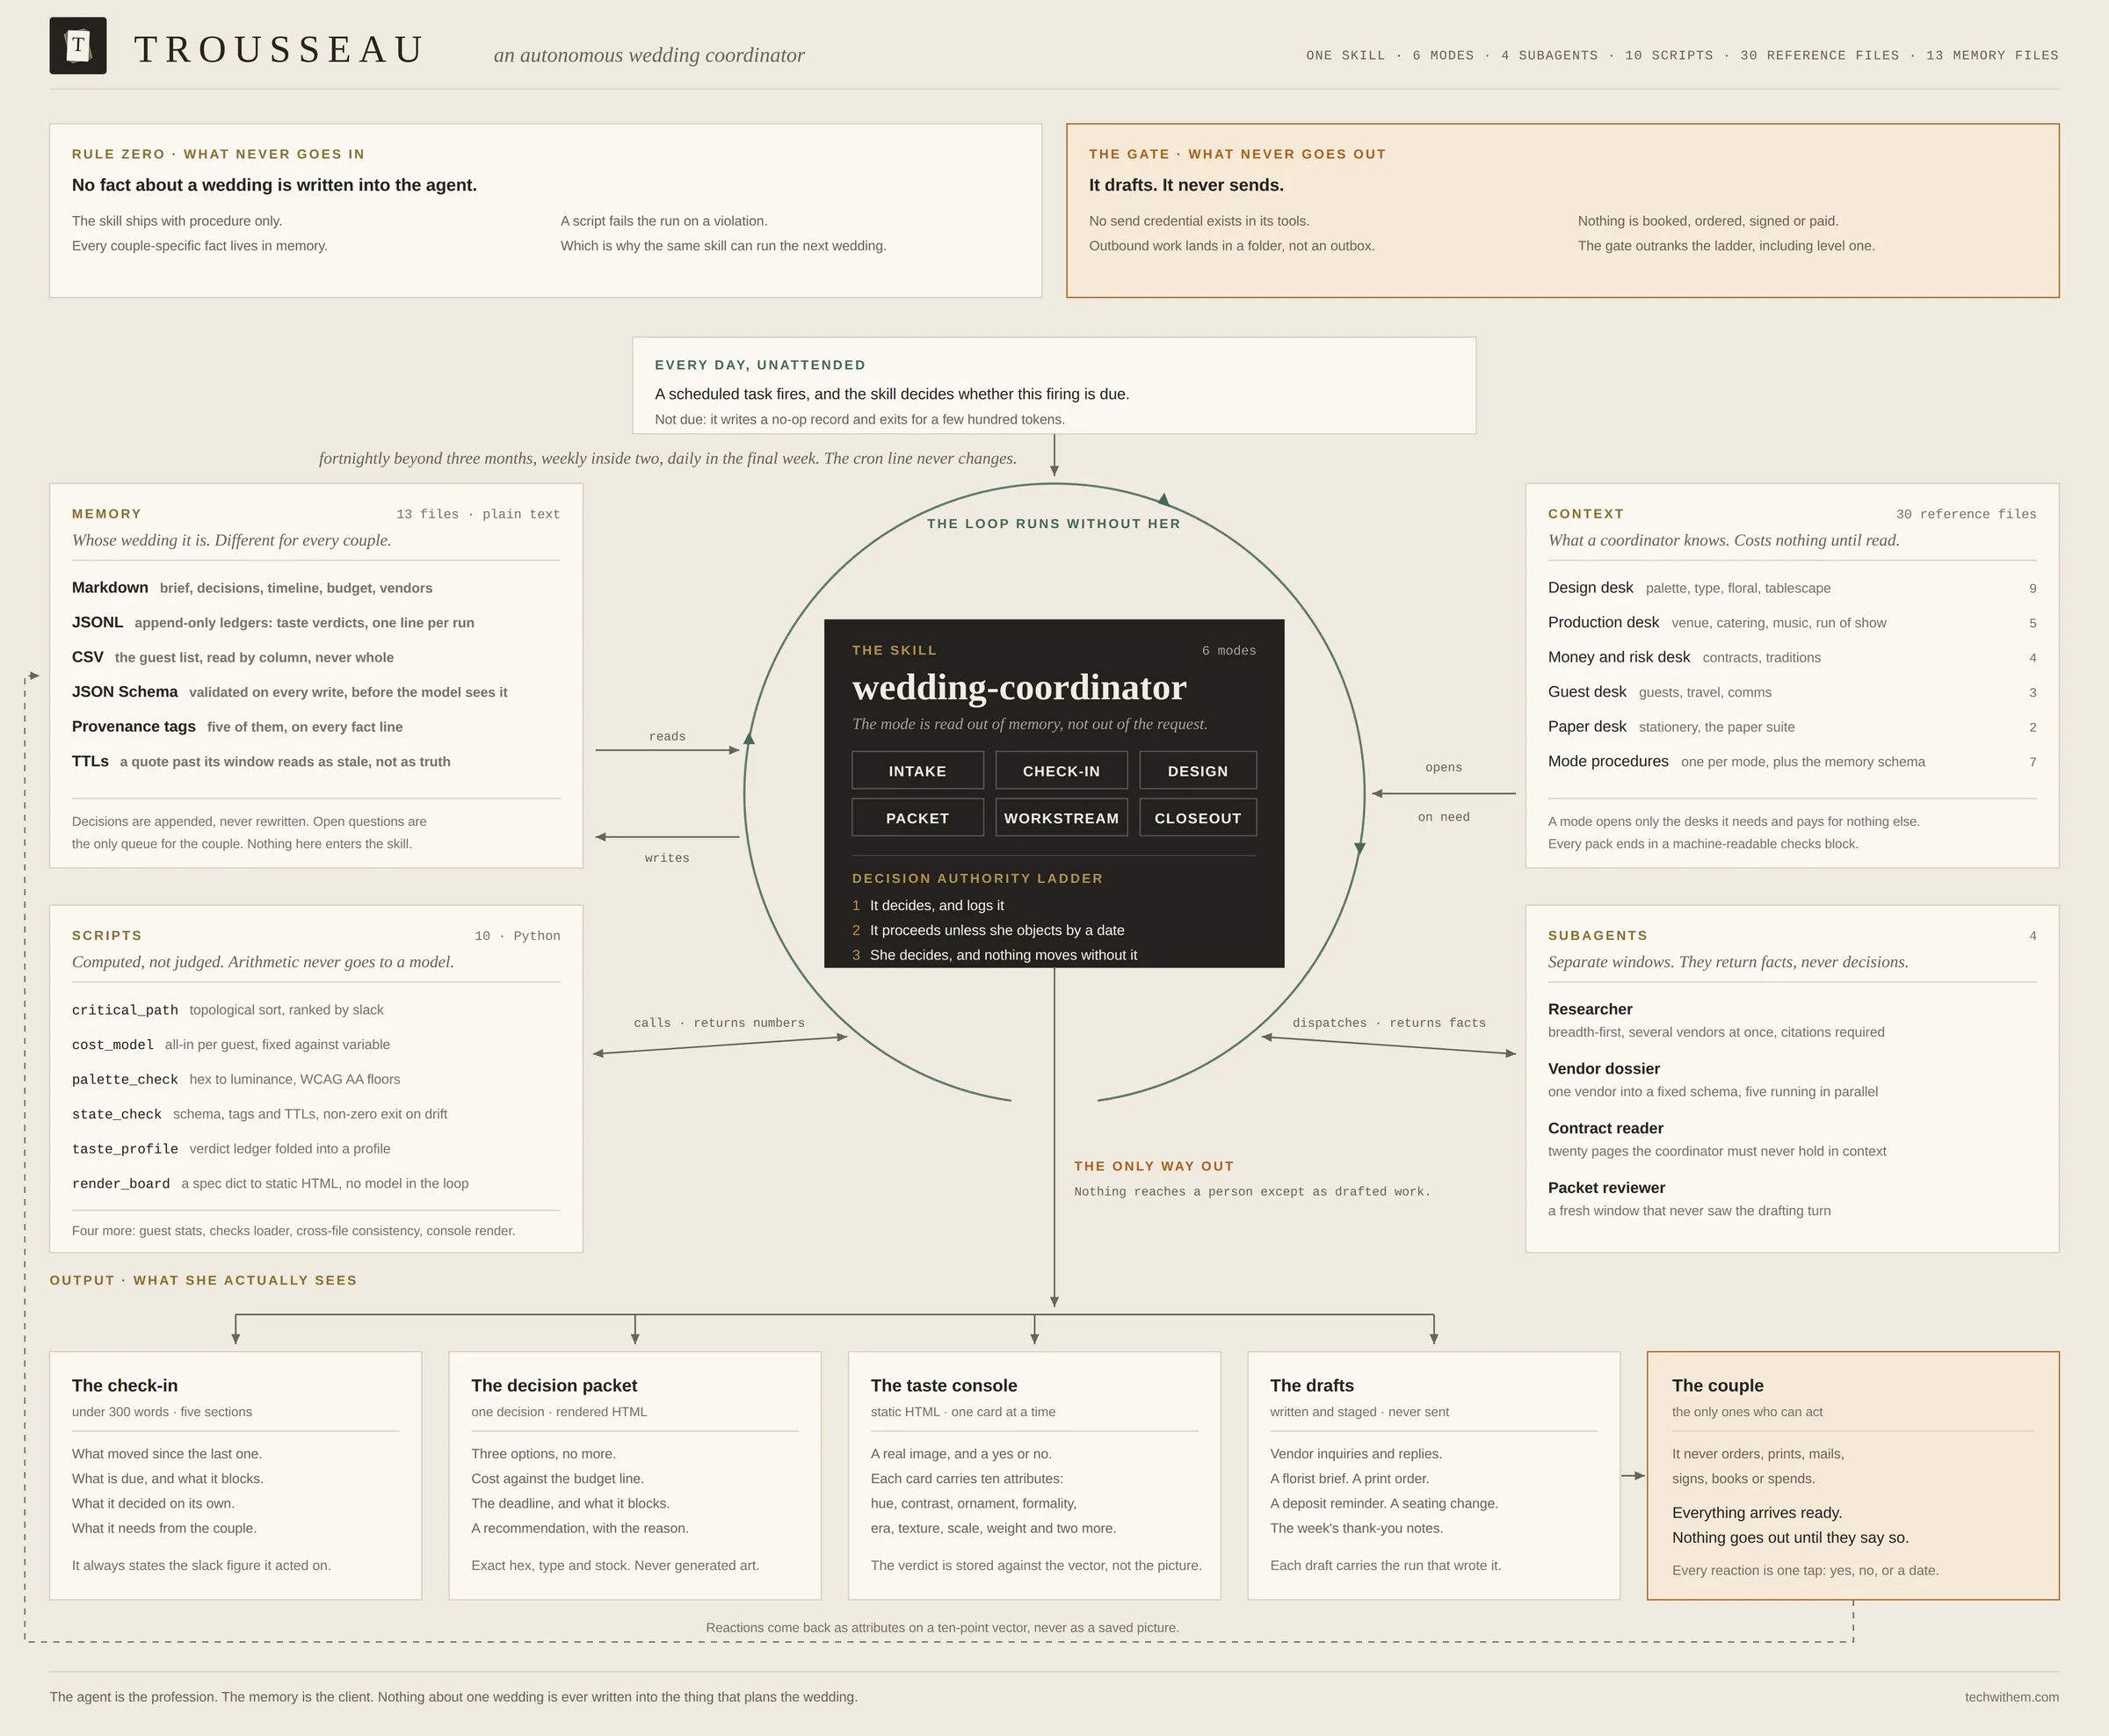The height and width of the screenshot is (1736, 2109).
Task: Select the CLOSEOUT mode box
Action: tap(1197, 817)
